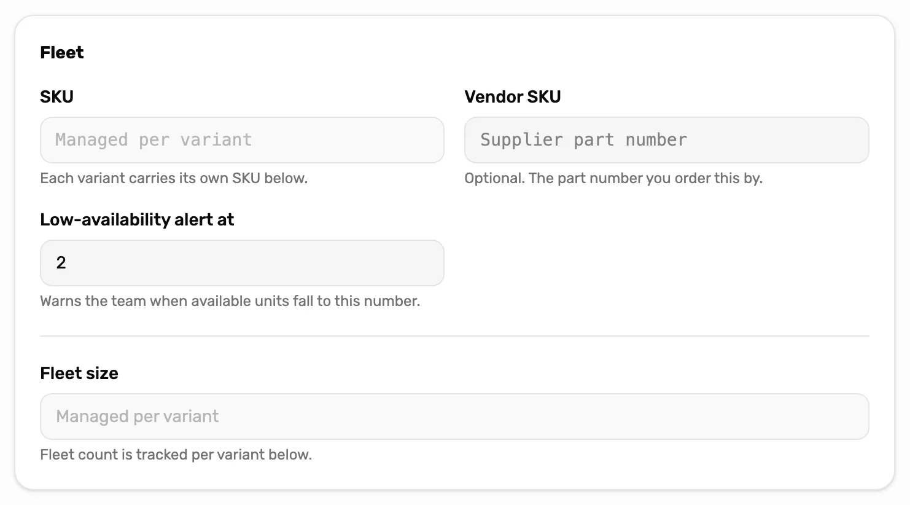The image size is (910, 505).
Task: Click 'Fleet count is tracked per variant below.'
Action: point(176,455)
